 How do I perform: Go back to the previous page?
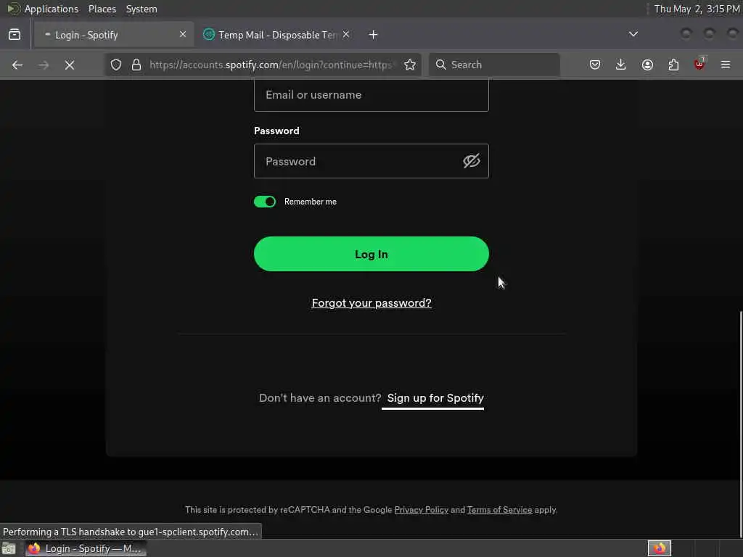coord(17,65)
